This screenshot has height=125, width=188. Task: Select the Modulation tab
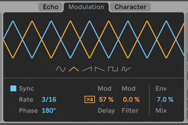86,7
